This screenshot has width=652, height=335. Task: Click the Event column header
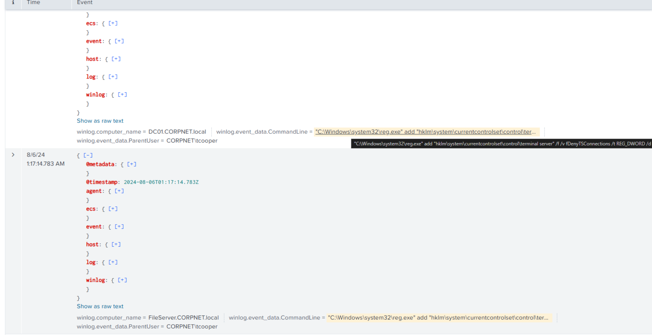point(85,3)
